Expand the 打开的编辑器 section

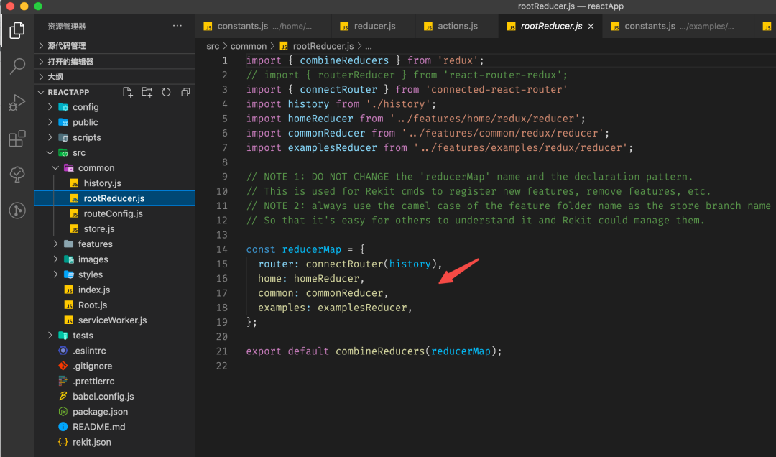point(70,62)
